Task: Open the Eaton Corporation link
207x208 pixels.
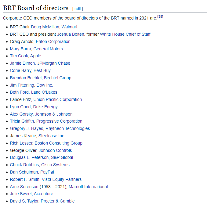Action: pyautogui.click(x=53, y=41)
